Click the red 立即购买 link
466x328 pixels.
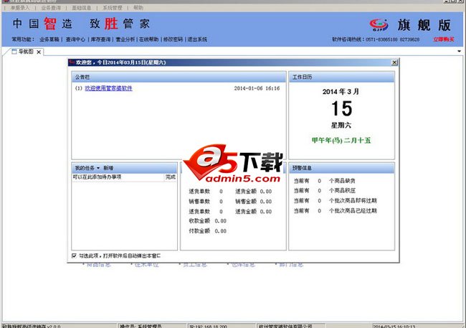pos(444,39)
